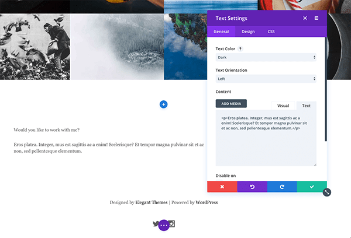Click the red discard changes X button
Viewport: 351px width, 238px height.
[222, 187]
